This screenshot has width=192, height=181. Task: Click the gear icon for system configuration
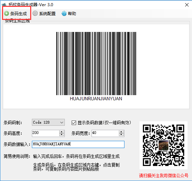pyautogui.click(x=35, y=13)
